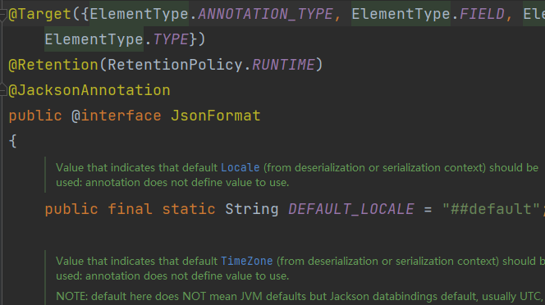The width and height of the screenshot is (545, 305).
Task: Click the @Target annotation name
Action: [40, 14]
